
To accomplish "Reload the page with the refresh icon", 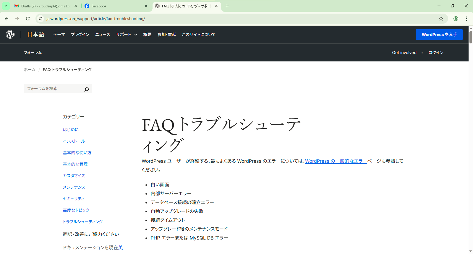I will click(x=28, y=19).
